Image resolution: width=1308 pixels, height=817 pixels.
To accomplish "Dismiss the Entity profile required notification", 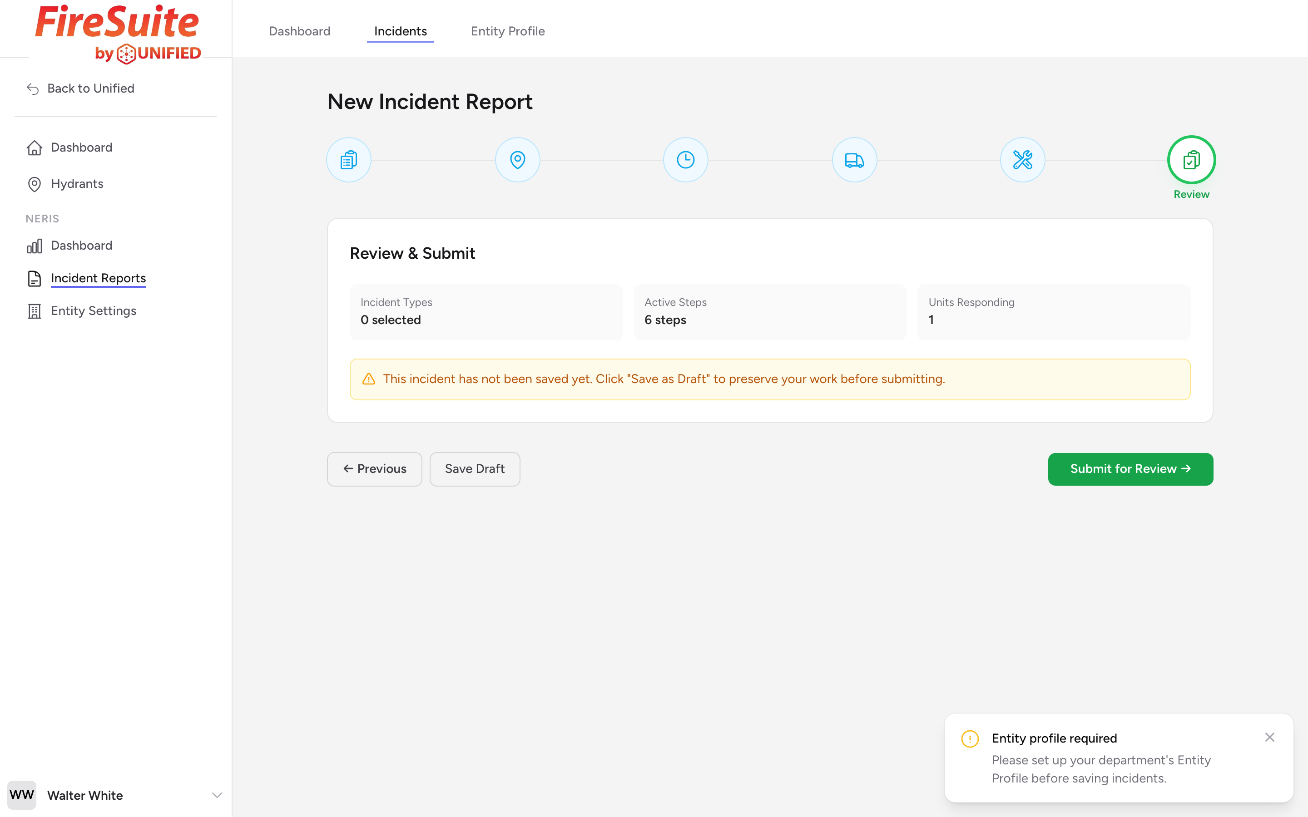I will coord(1270,737).
